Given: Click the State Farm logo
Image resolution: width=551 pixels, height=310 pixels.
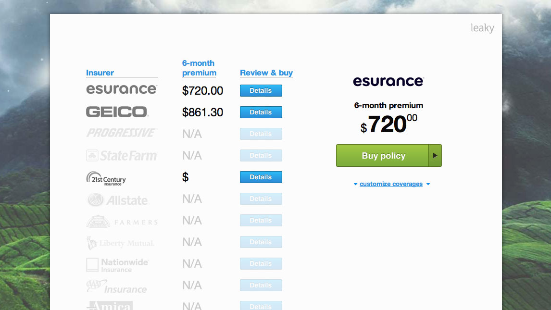Looking at the screenshot, I should click(121, 155).
